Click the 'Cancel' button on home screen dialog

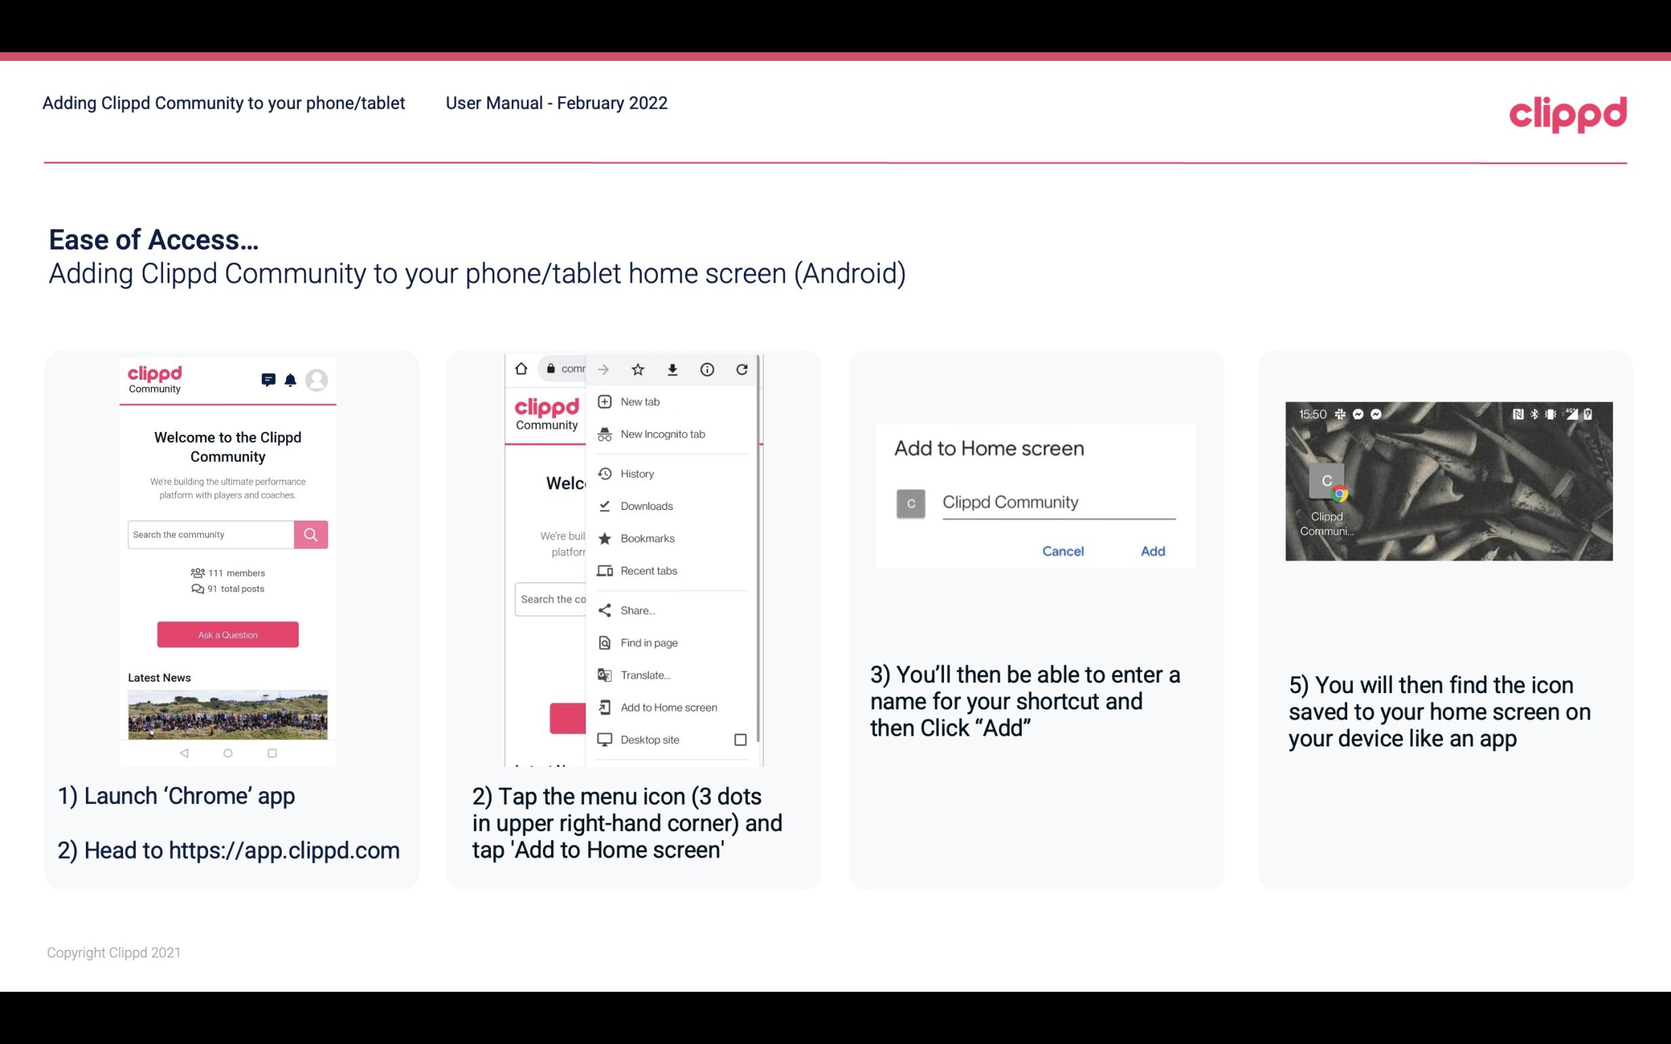point(1064,550)
